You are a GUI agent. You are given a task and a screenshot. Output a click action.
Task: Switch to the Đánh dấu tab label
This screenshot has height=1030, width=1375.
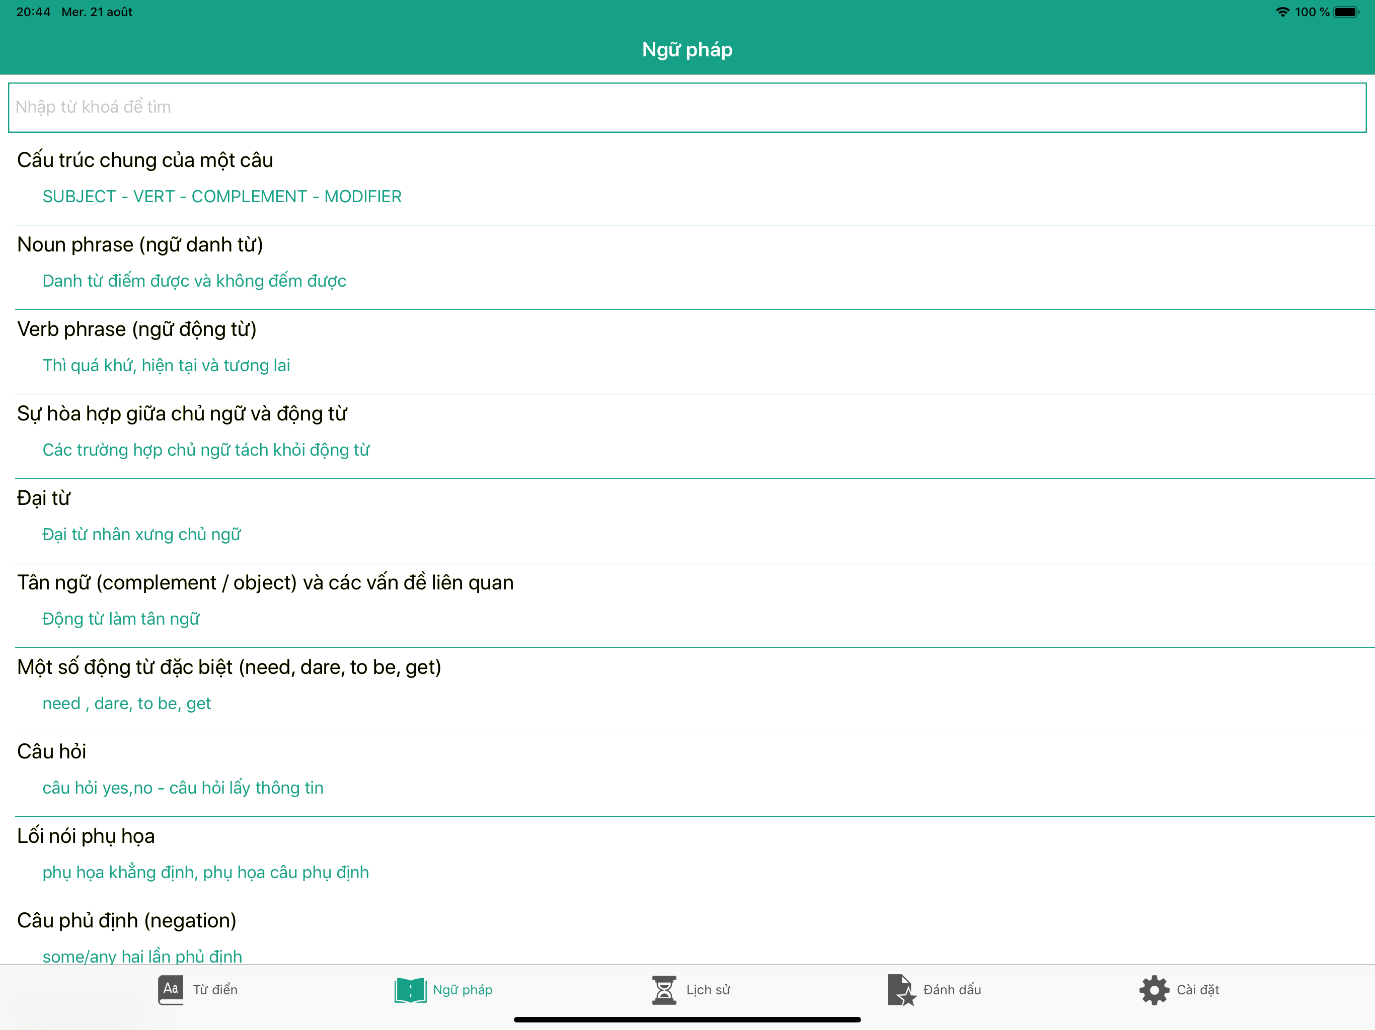click(952, 990)
